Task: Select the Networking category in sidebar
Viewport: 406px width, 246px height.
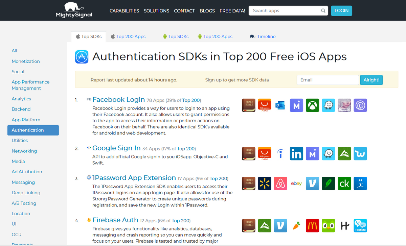Action: [24, 151]
